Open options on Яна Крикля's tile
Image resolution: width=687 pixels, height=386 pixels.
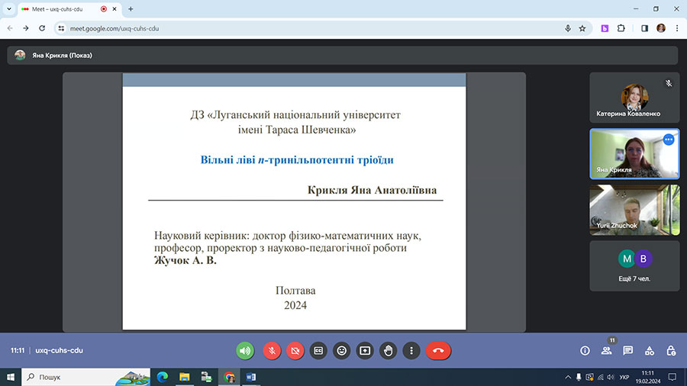tap(669, 140)
